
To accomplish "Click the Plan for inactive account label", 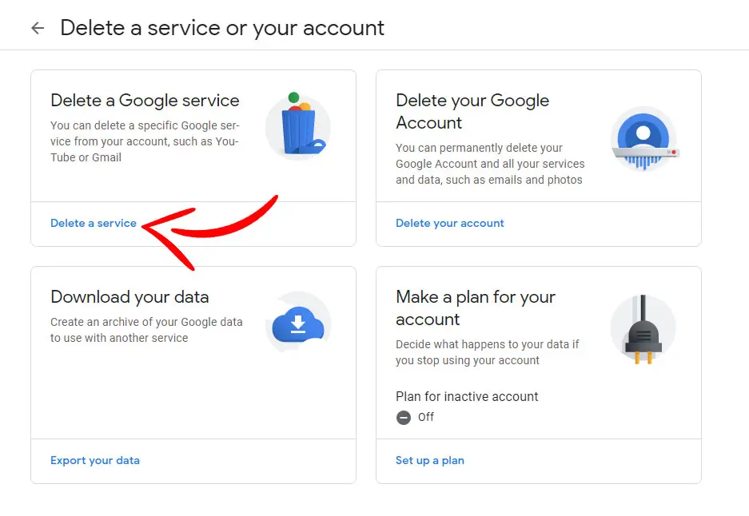I will [x=467, y=396].
